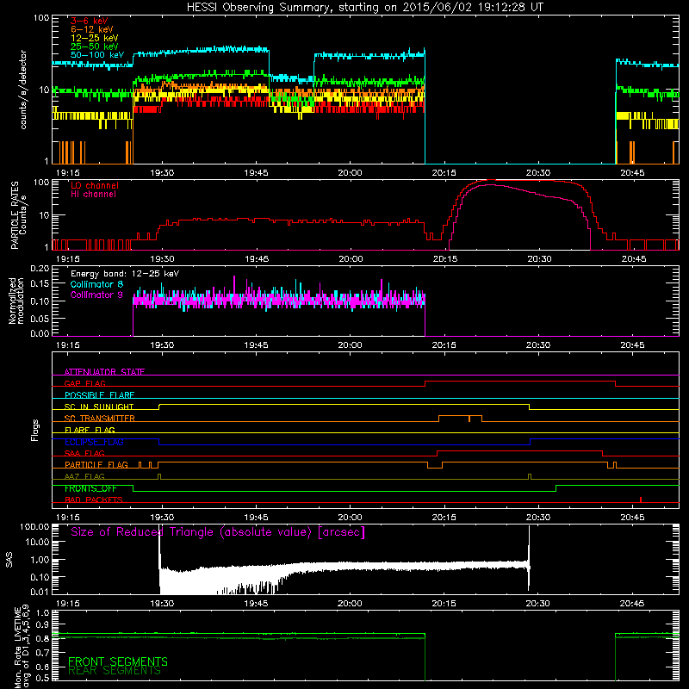The height and width of the screenshot is (689, 689).
Task: Click the "ATTENUATOR STATE" flag label
Action: 104,372
